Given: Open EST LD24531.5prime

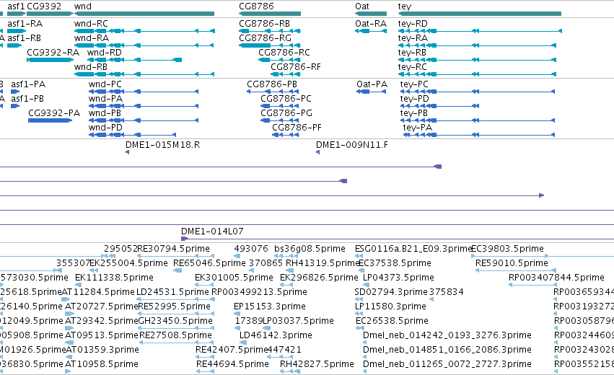Looking at the screenshot, I should (172, 292).
